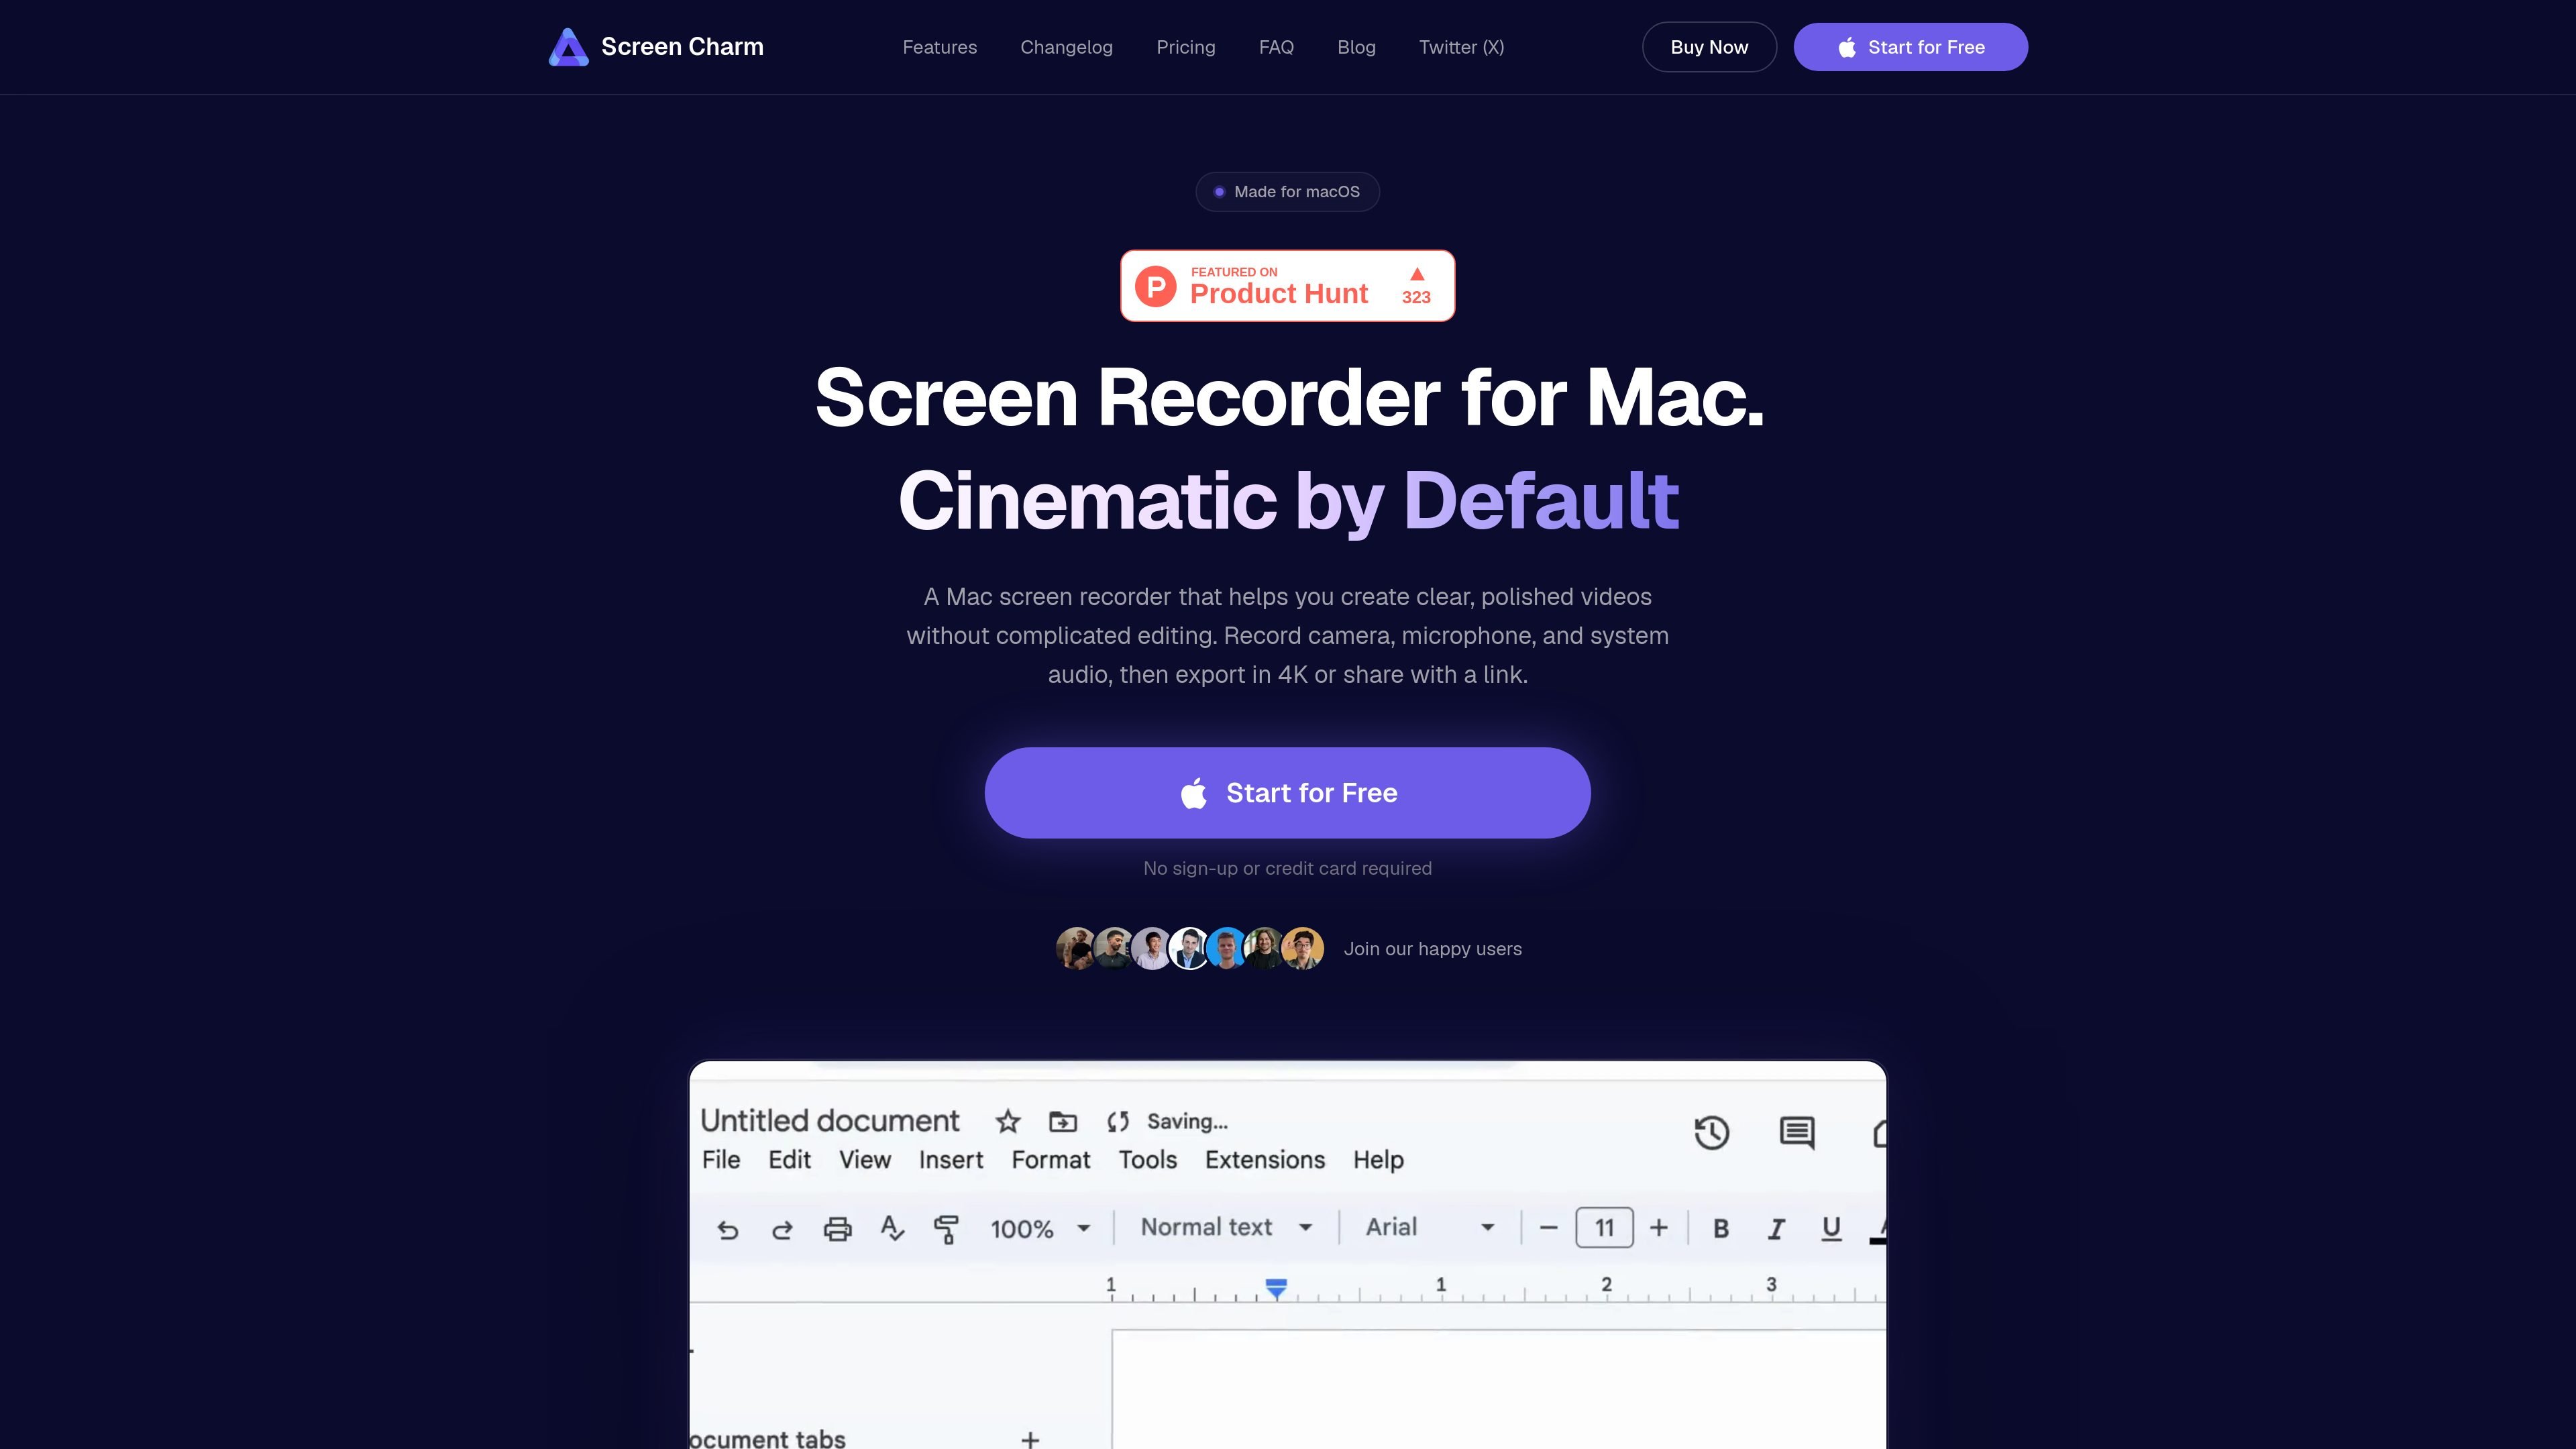Open the Features nav link

pyautogui.click(x=939, y=47)
